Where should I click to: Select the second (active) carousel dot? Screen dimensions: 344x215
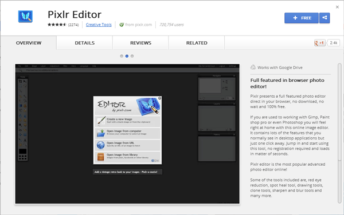click(x=127, y=56)
